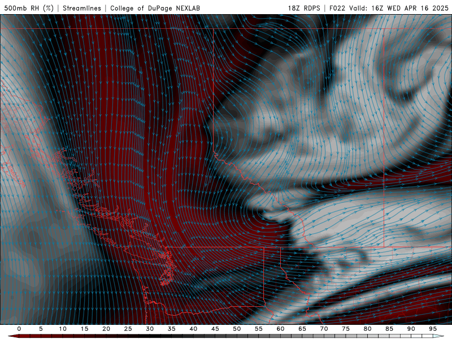Click the '10' value on the color scale

(x=63, y=329)
